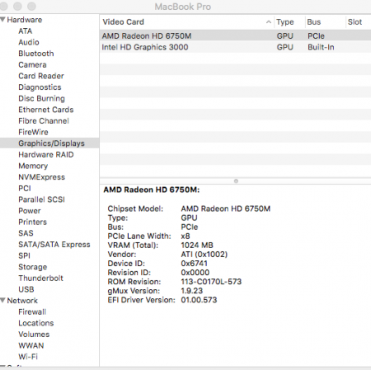The image size is (371, 370).
Task: Click the Device ID value 0x6741
Action: tap(194, 264)
